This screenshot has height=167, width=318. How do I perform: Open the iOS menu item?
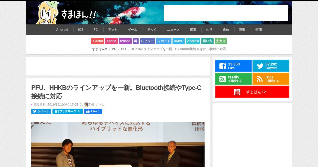(81, 30)
